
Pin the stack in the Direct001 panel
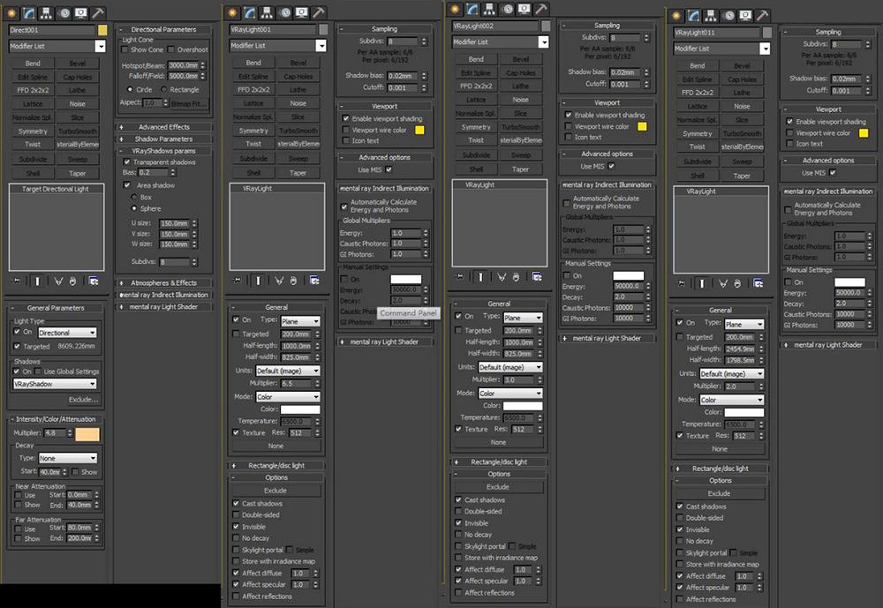[16, 281]
